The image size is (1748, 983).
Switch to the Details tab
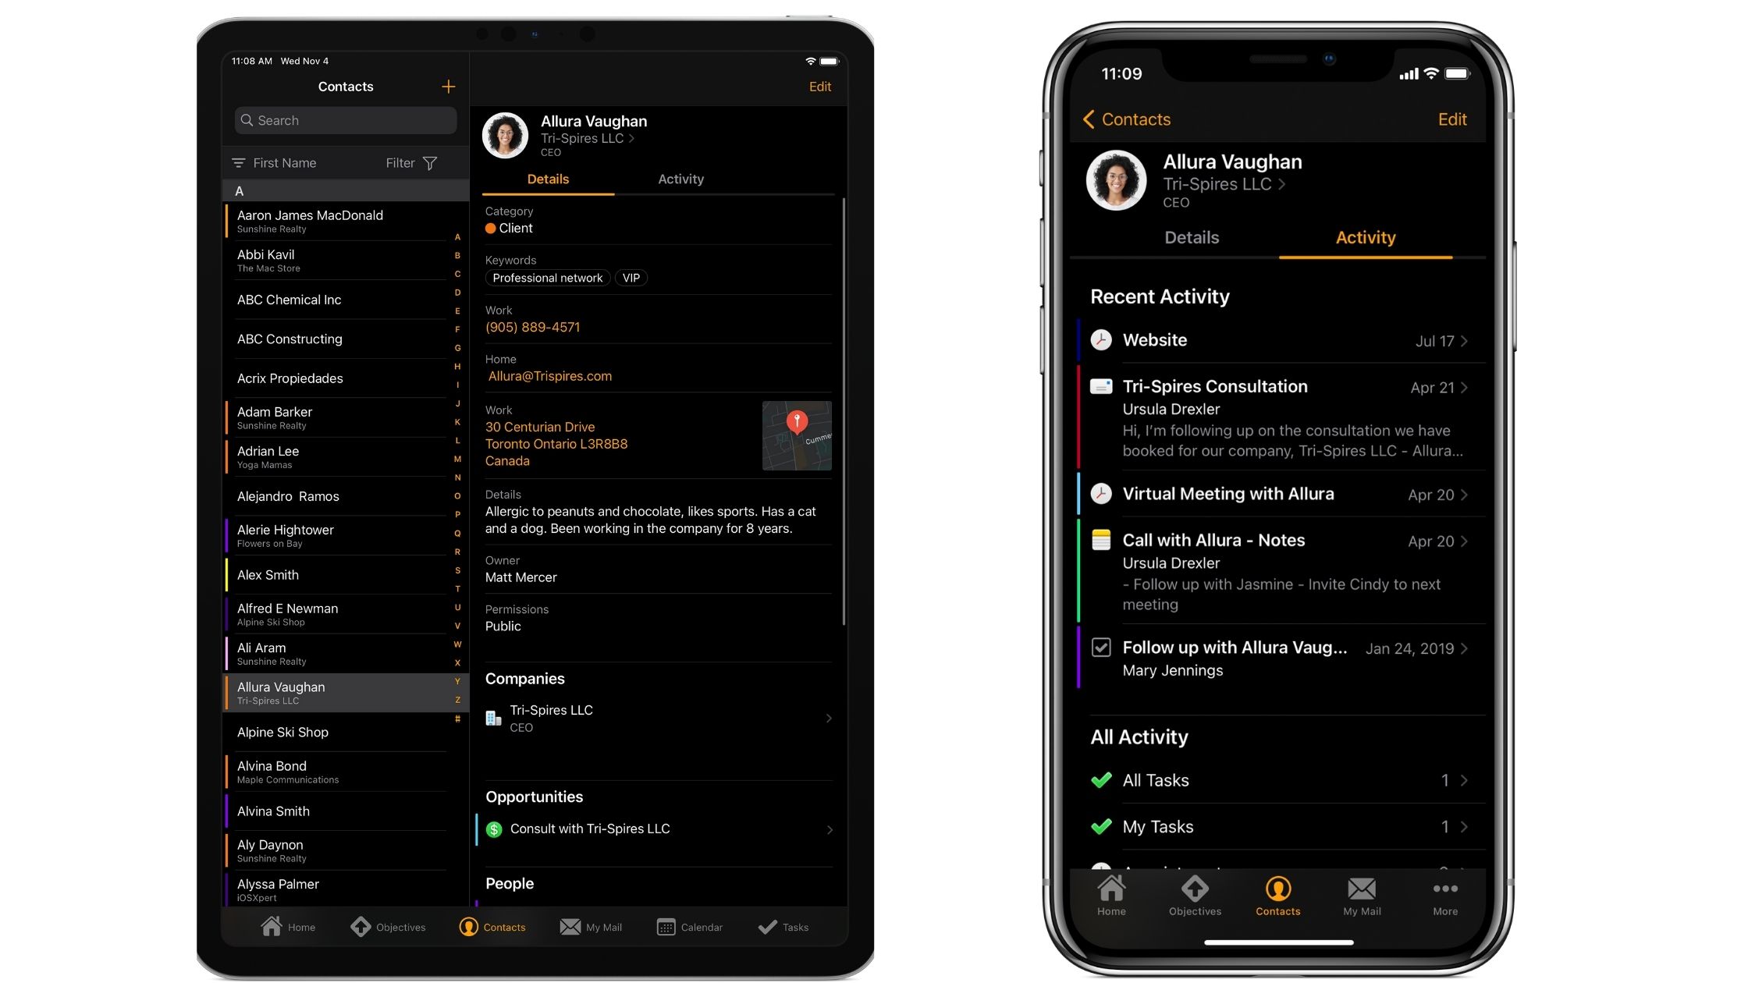click(x=1192, y=236)
